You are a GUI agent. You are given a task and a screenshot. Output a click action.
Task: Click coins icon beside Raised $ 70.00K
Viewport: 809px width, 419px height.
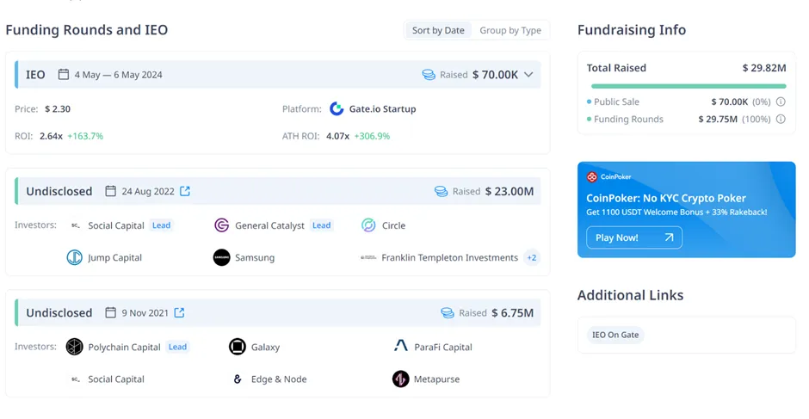[x=429, y=74]
